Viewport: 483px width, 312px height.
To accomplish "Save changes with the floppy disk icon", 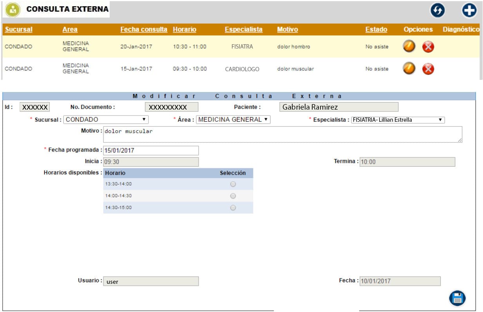I will coord(457,298).
